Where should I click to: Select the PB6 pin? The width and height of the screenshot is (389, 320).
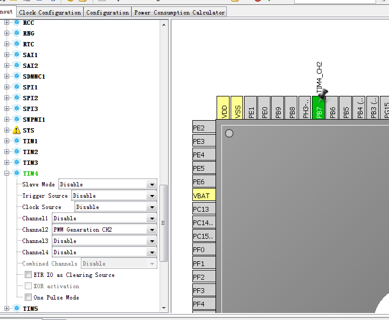(x=332, y=108)
